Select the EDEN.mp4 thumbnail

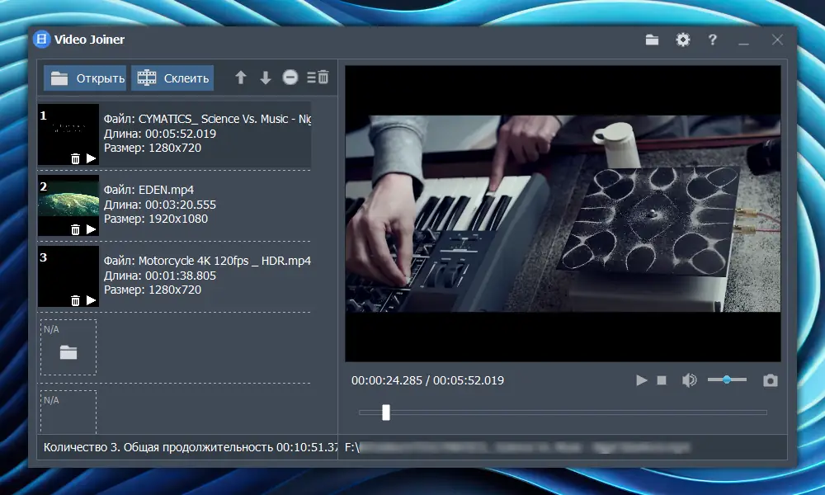(68, 205)
